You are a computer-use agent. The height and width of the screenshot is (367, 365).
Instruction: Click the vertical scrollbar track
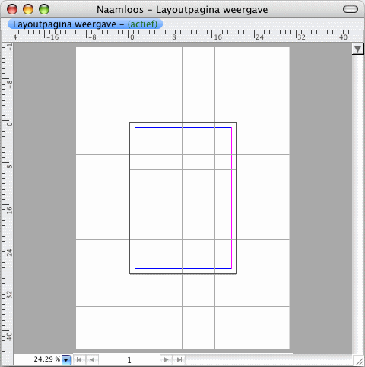(x=358, y=203)
